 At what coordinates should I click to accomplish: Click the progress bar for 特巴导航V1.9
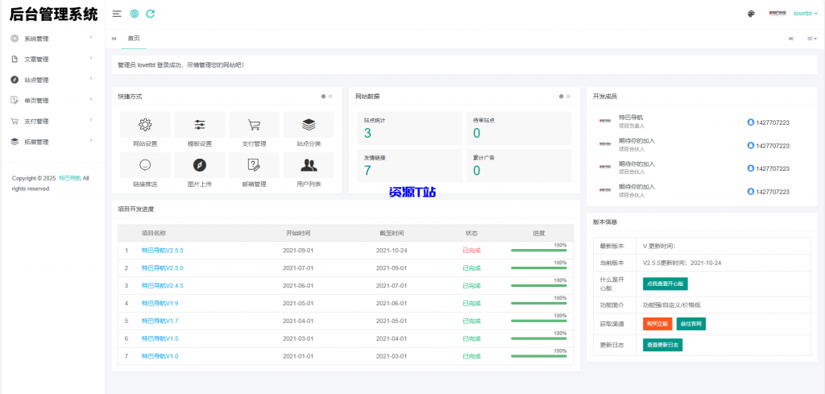coord(539,304)
